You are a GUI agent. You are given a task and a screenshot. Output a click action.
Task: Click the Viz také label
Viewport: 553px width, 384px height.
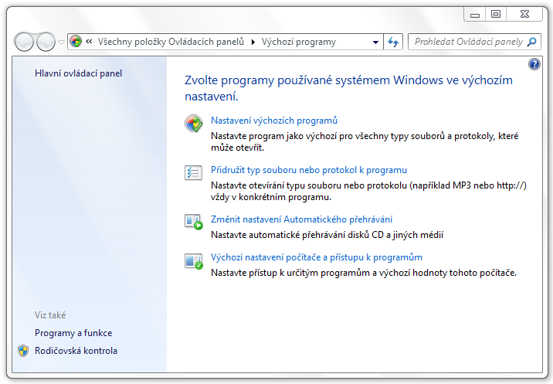click(x=50, y=315)
